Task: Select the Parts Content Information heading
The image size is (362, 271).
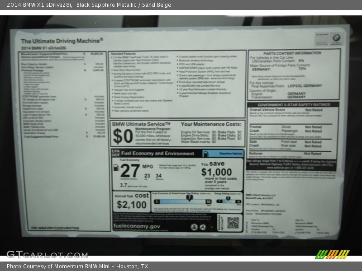Action: pos(292,53)
